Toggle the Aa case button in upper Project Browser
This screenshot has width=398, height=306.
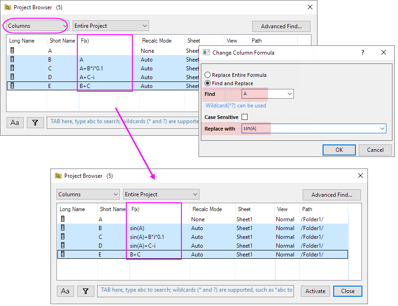click(15, 123)
